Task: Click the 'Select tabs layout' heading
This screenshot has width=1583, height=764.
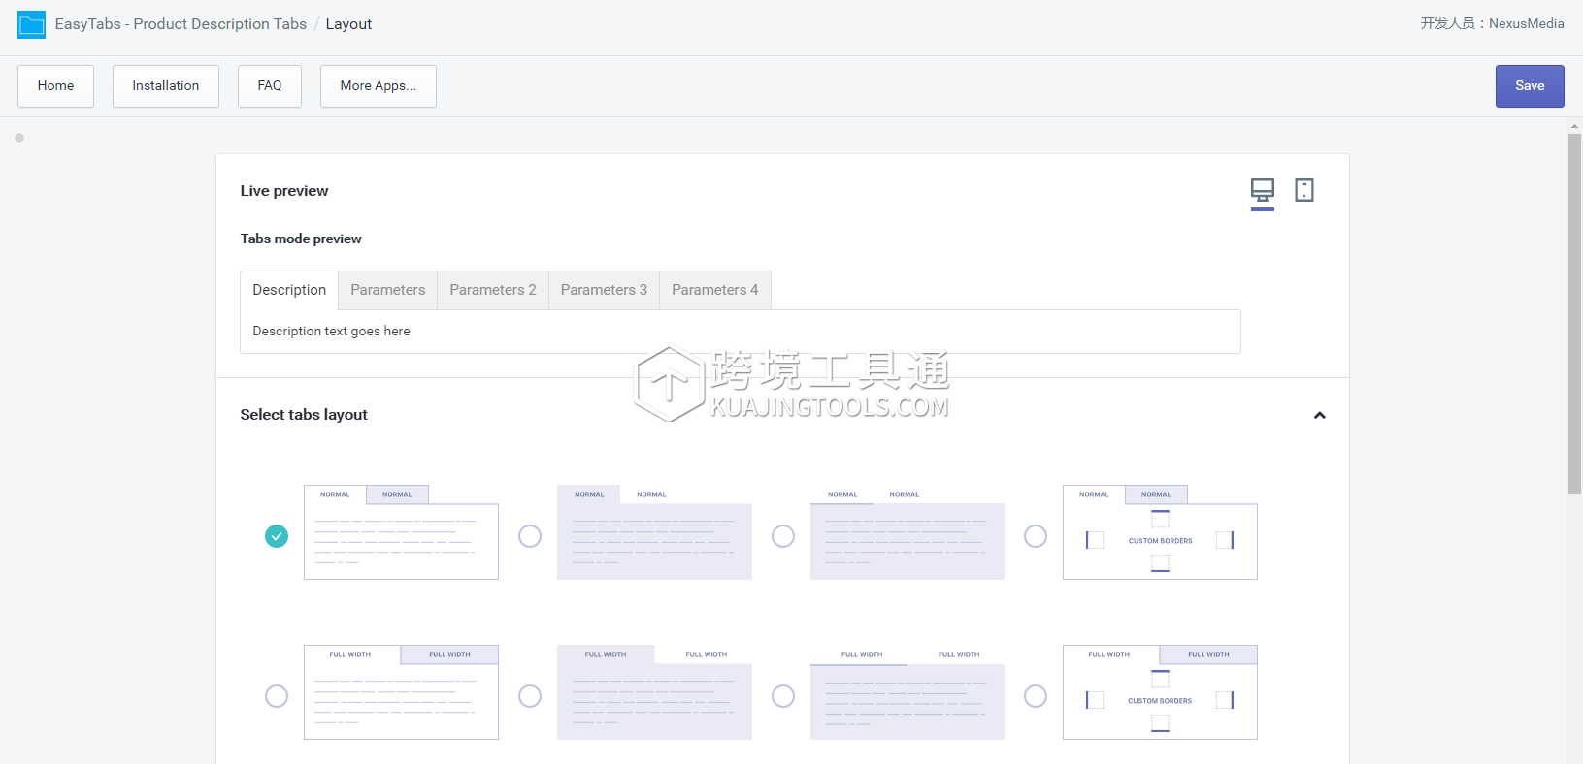Action: pos(304,415)
